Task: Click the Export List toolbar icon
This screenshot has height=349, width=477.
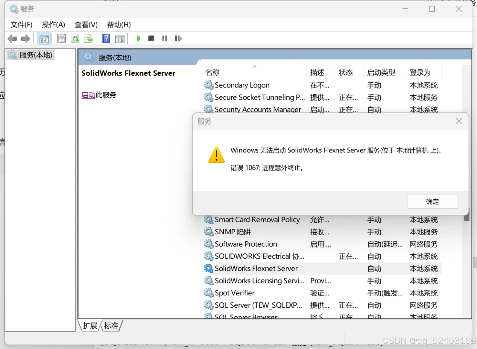Action: pyautogui.click(x=89, y=39)
